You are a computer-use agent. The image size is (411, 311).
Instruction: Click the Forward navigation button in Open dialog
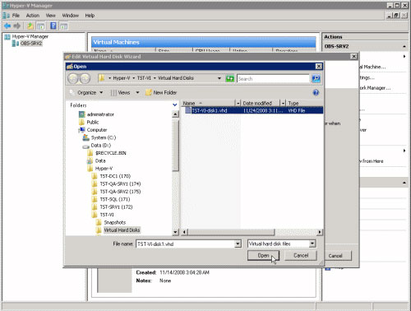(x=85, y=79)
